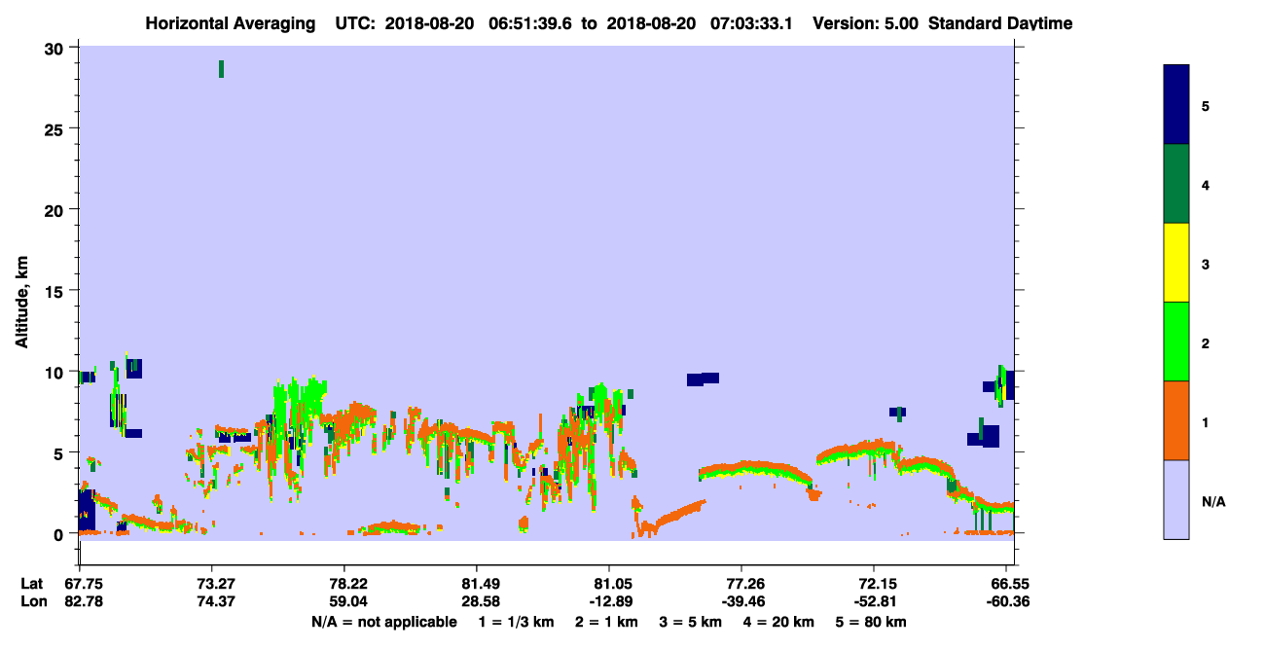
Task: Click the bright green colorbar segment 2
Action: 1176,342
